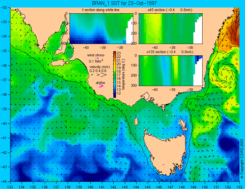Screen dimensions: 245x189
Task: Select the 'velocity (m/s)' legend label
Action: tap(100, 67)
